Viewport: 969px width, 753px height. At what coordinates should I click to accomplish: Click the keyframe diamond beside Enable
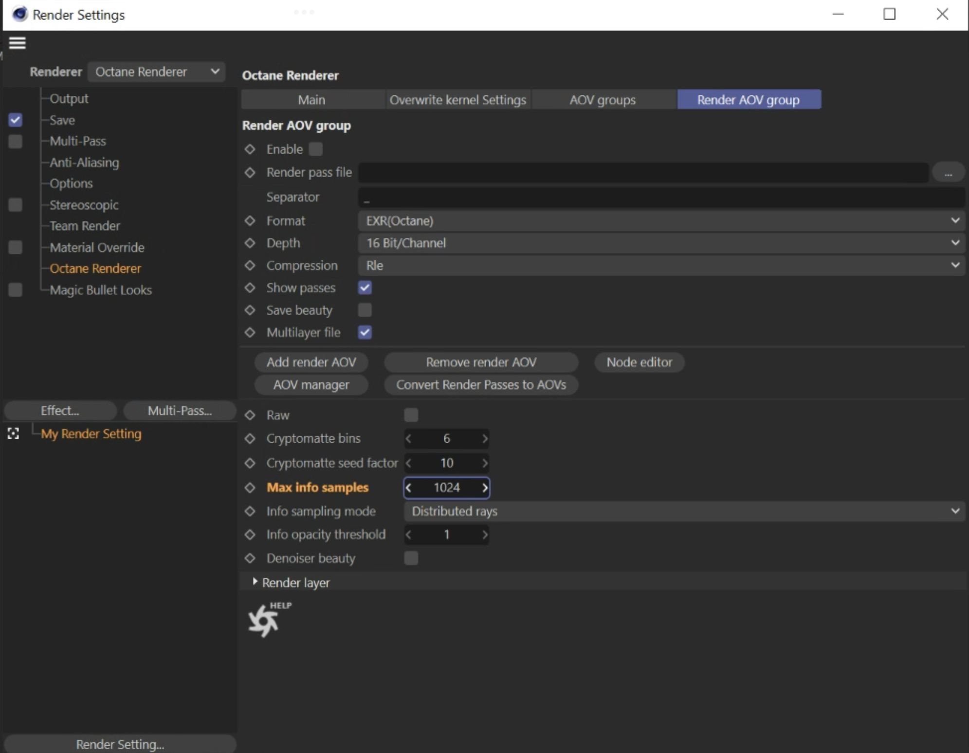coord(250,149)
